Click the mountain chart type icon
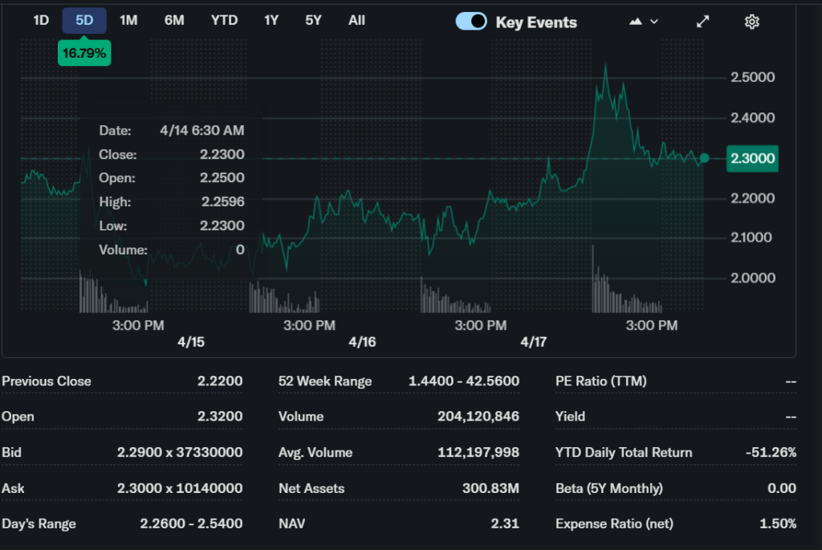The image size is (822, 550). tap(636, 22)
